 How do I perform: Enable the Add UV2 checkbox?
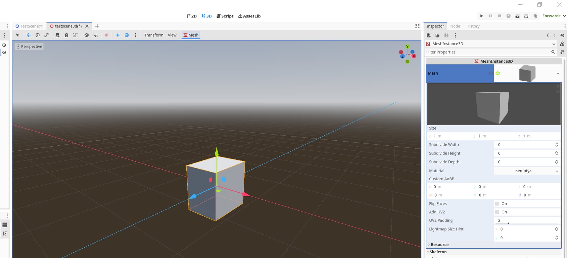pos(497,212)
